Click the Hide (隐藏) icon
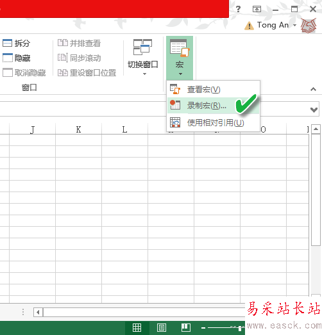Screen dimensions: 322x335 point(7,58)
